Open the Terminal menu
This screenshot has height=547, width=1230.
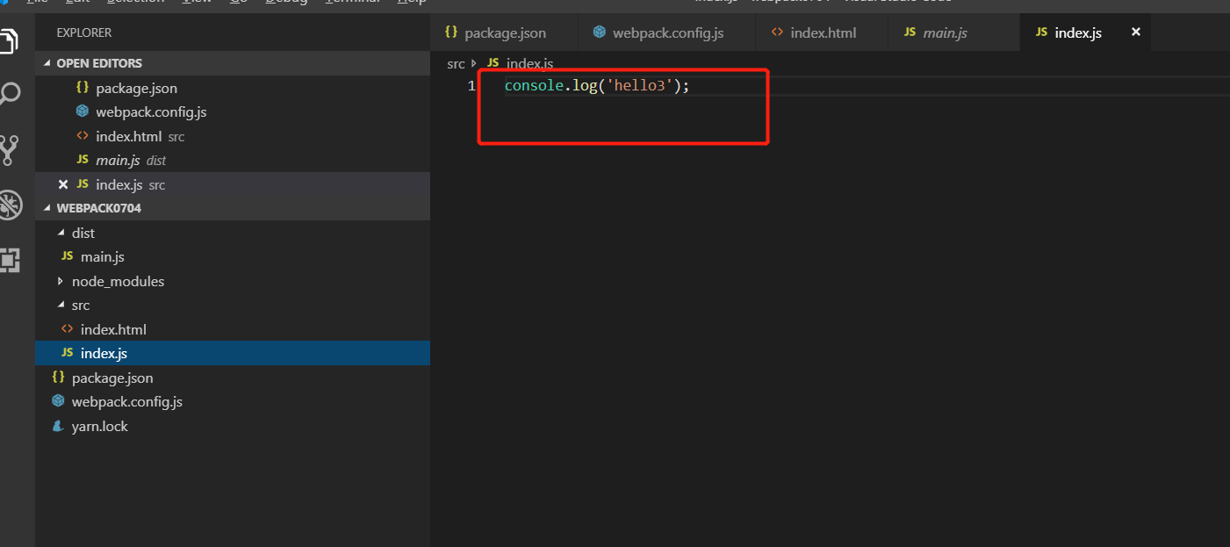point(350,3)
